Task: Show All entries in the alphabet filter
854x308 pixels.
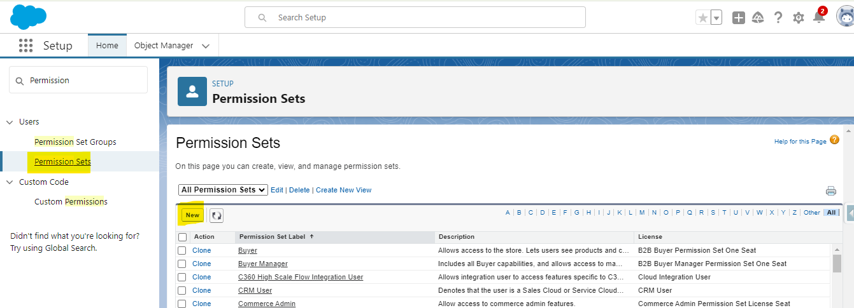Action: coord(832,213)
